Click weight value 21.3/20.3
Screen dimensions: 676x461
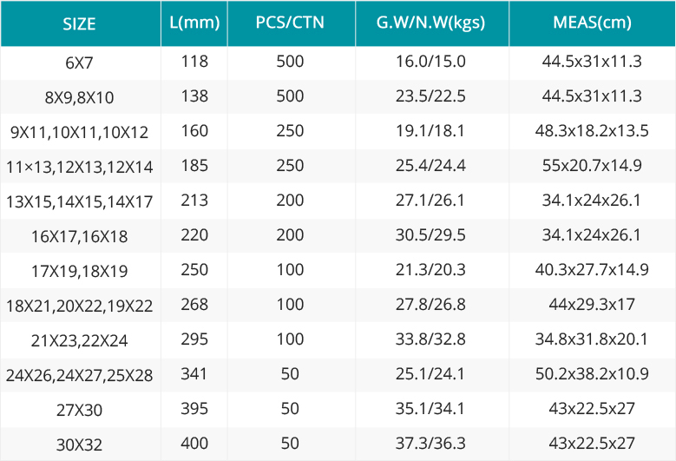430,269
